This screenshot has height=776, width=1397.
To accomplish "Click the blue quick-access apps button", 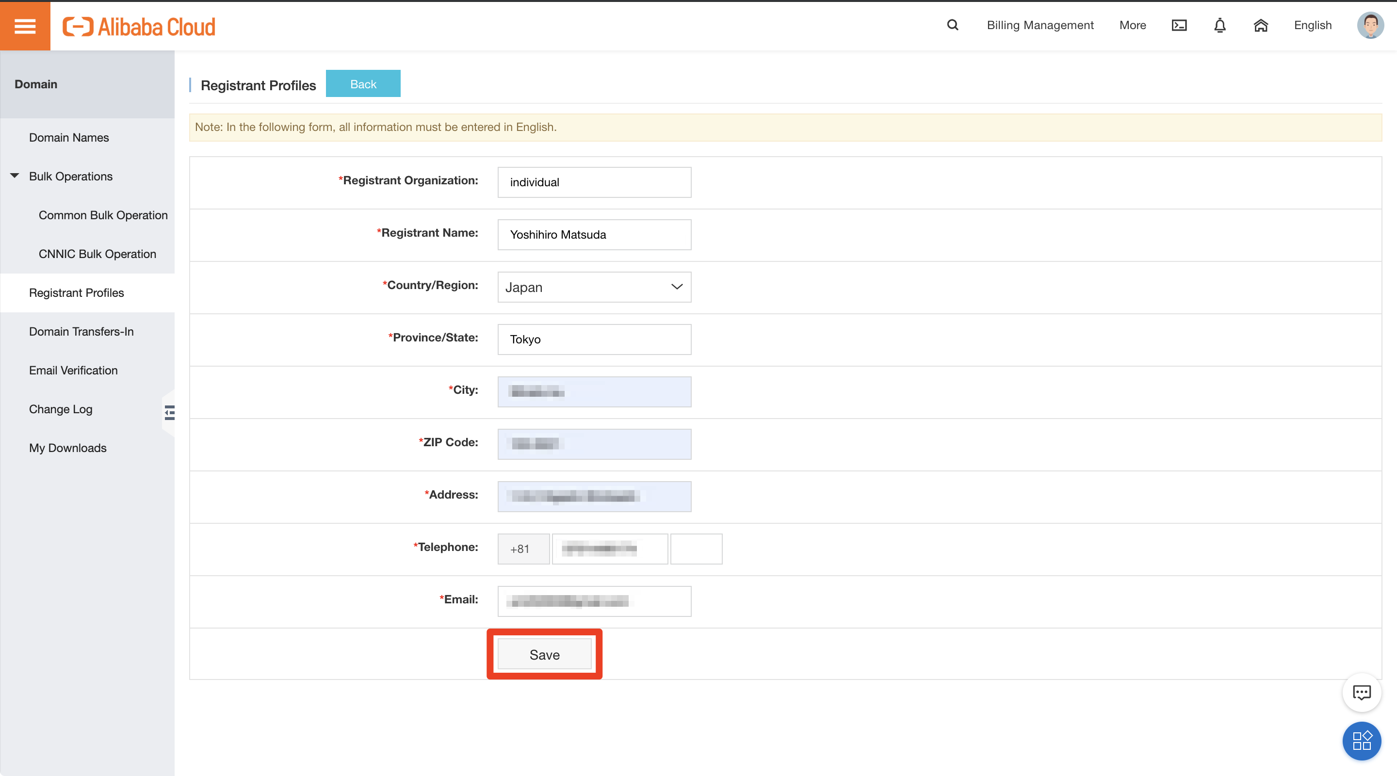I will pyautogui.click(x=1361, y=741).
